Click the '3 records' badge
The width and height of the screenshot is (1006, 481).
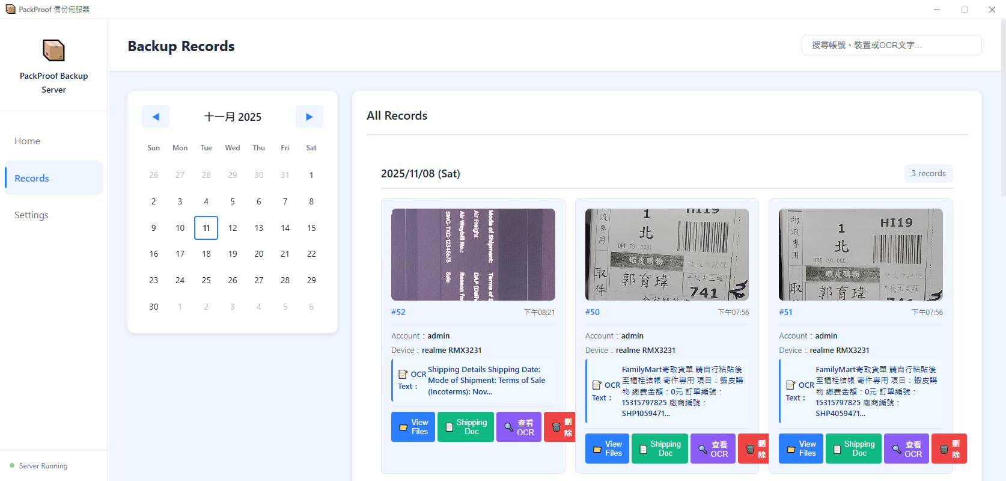[928, 173]
